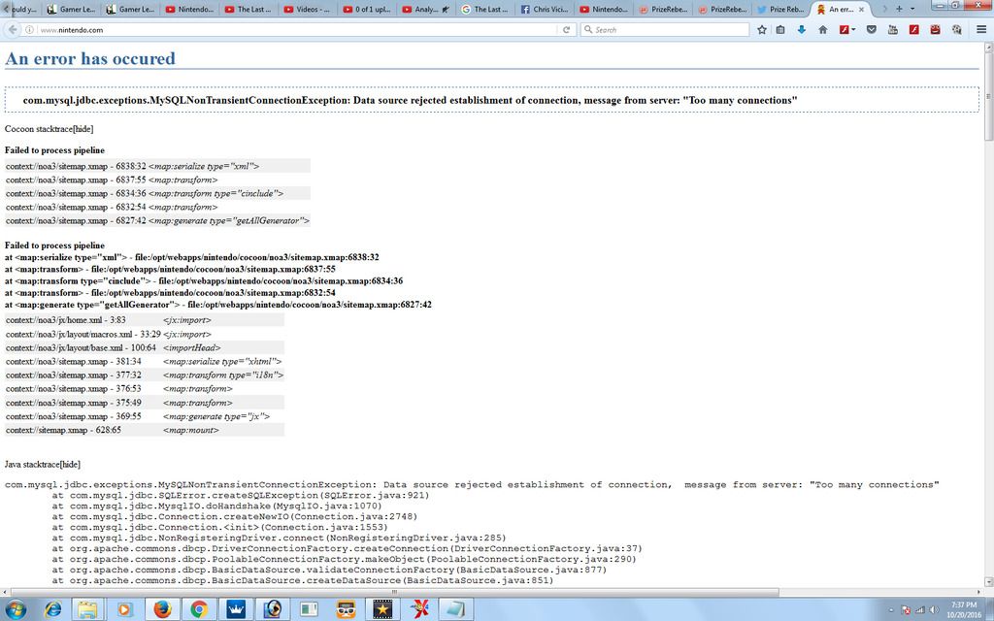Close the 'An err...' tab
This screenshot has width=994, height=621.
coord(861,10)
